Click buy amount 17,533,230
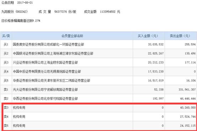The width and height of the screenshot is (197, 131). pyautogui.click(x=156, y=71)
